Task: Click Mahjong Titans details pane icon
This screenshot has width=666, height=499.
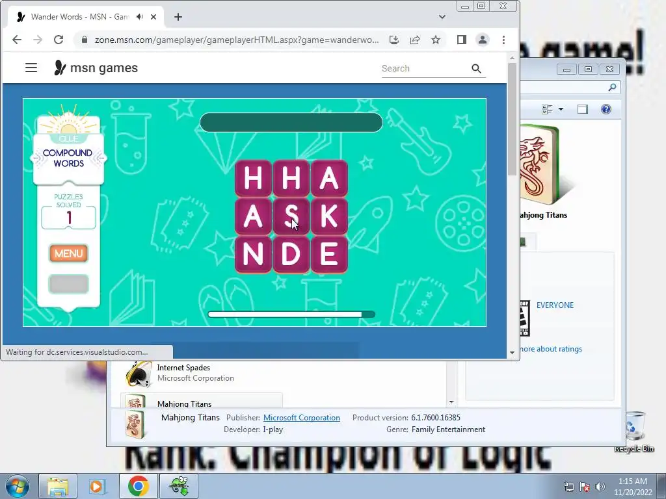Action: point(135,424)
